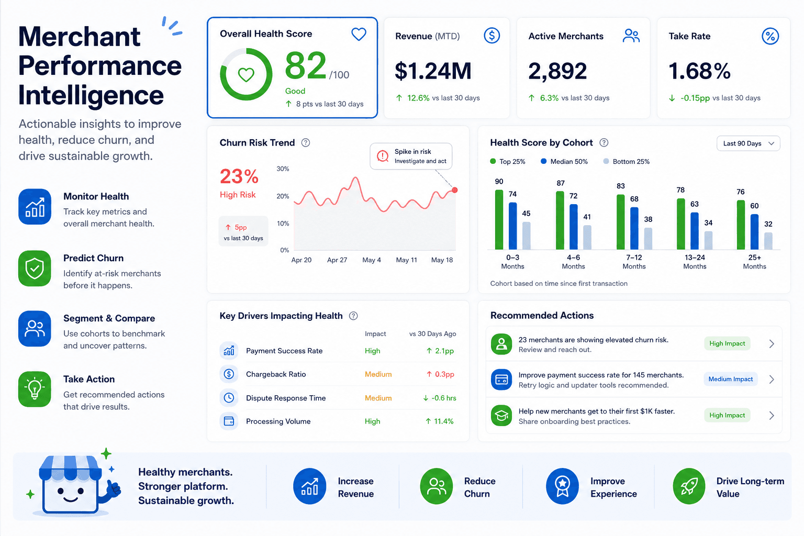This screenshot has width=804, height=536.
Task: Click the Monitor Health chart icon
Action: pos(35,207)
